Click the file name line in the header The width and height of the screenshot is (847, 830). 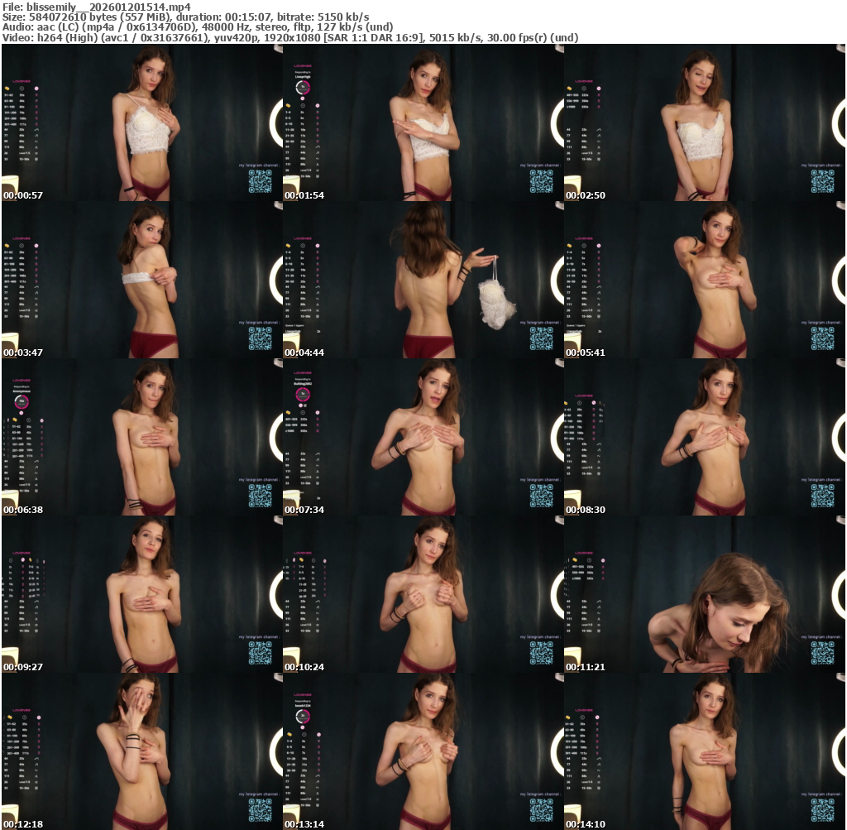97,6
